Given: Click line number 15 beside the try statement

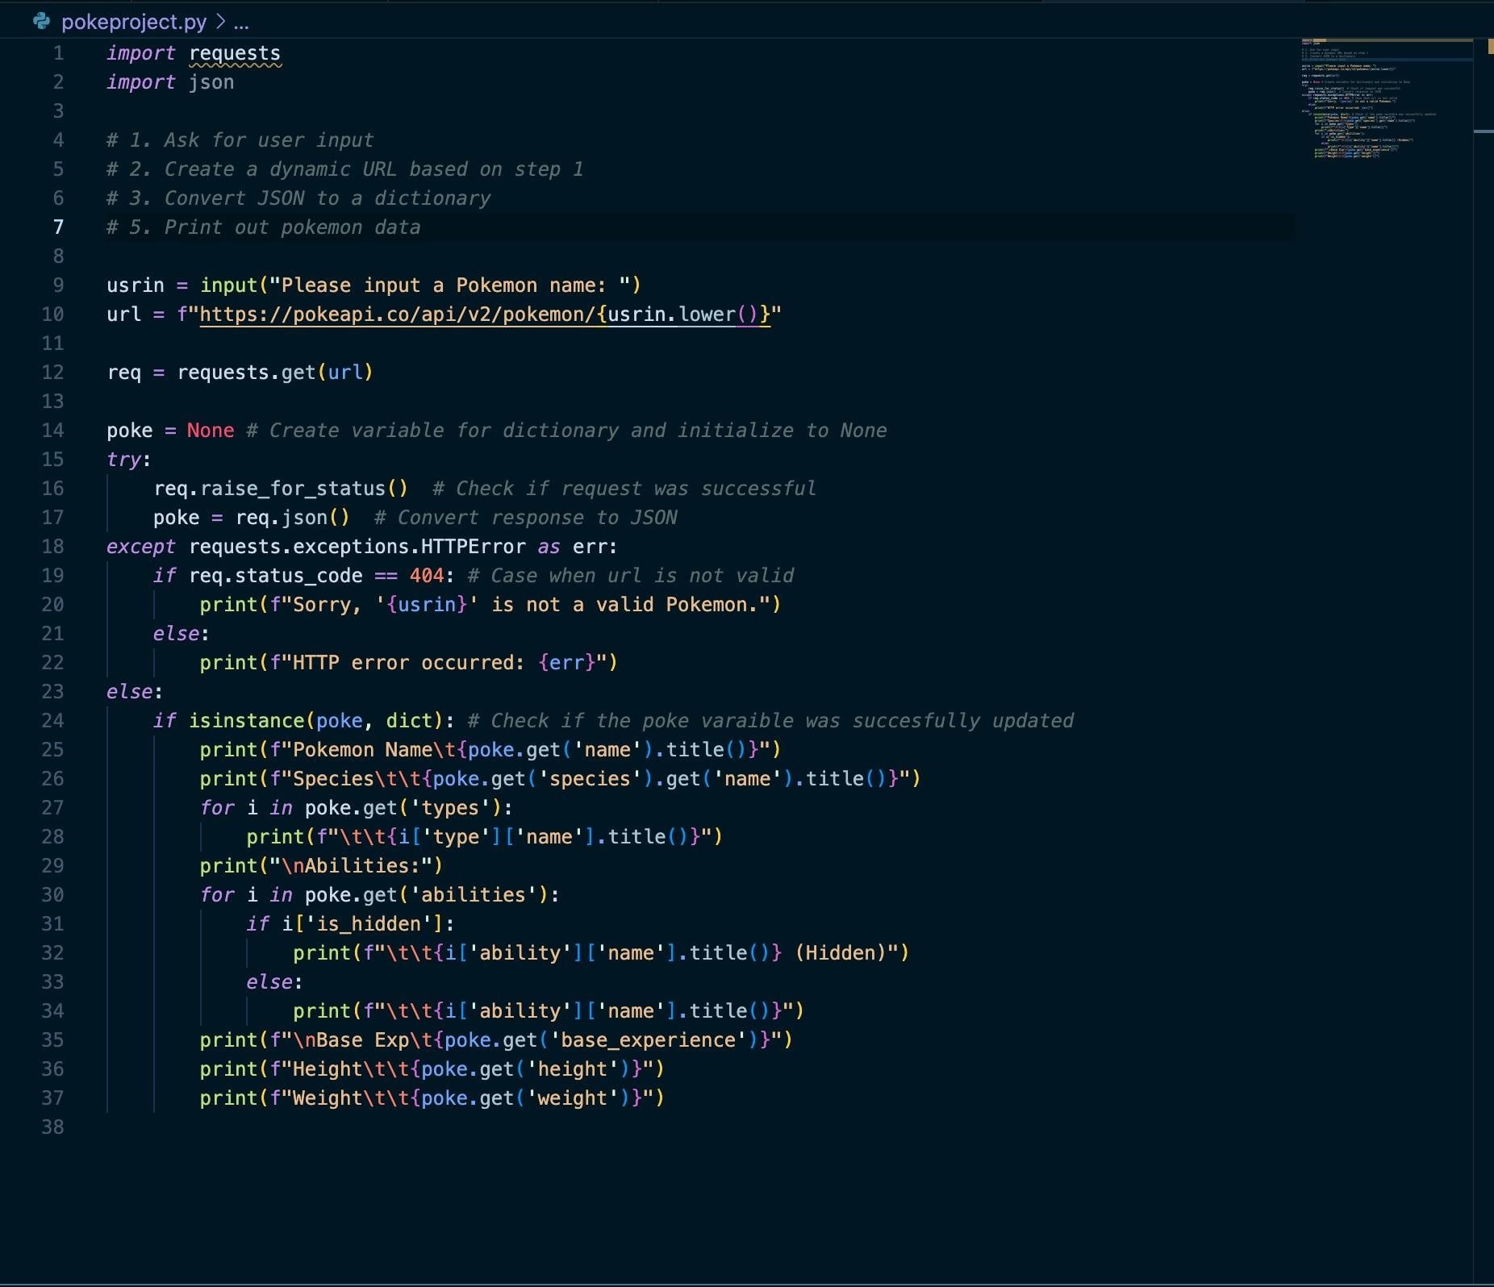Looking at the screenshot, I should coord(52,460).
